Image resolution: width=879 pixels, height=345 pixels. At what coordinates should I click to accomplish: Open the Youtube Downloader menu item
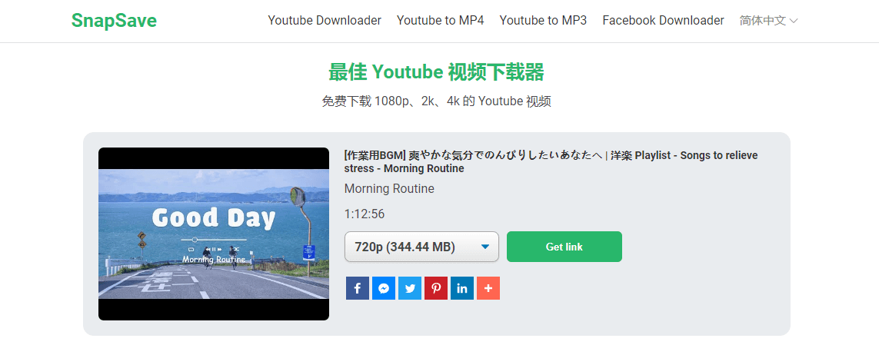[x=324, y=21]
